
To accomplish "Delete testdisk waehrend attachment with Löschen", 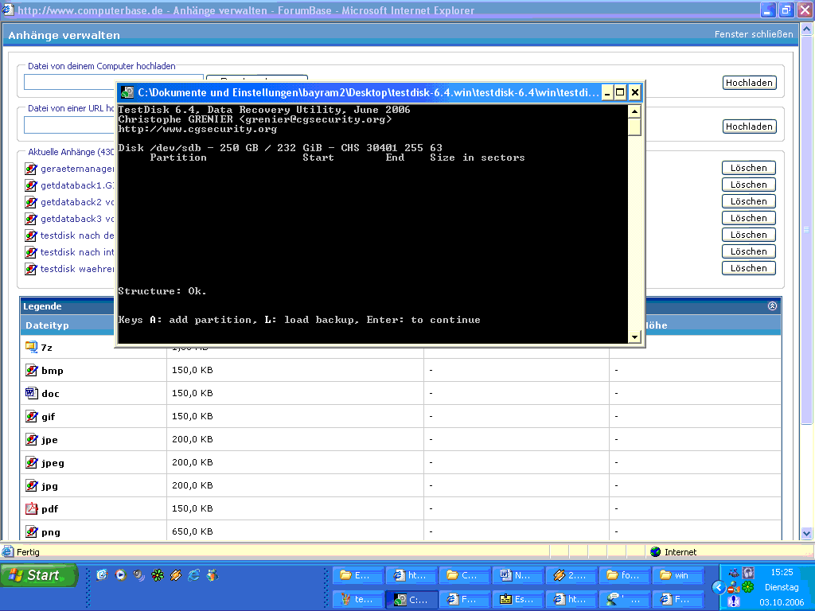I will tap(748, 268).
